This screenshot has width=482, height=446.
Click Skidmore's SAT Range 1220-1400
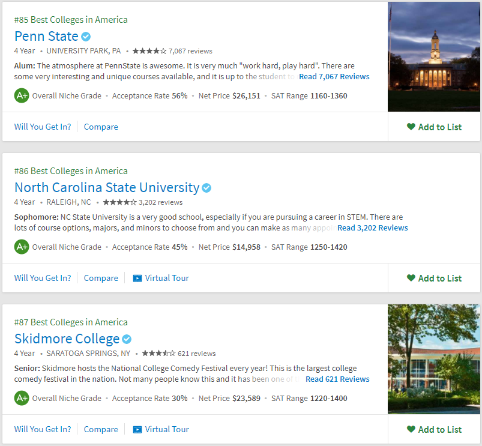tap(309, 399)
